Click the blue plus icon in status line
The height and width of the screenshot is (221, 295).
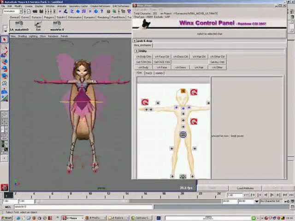click(60, 12)
